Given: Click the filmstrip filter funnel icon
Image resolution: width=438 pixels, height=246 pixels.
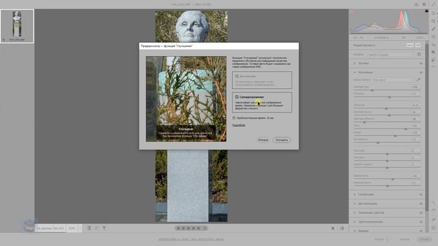Looking at the screenshot, I should tap(104, 228).
